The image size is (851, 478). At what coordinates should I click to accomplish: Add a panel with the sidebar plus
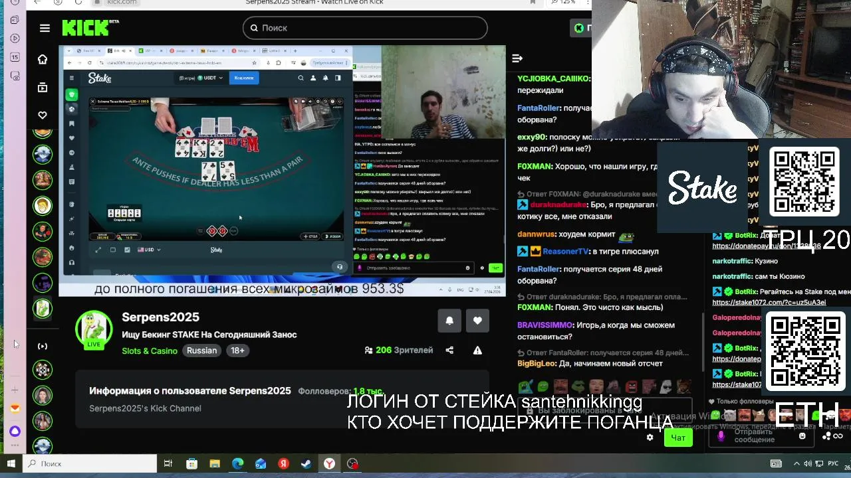coord(15,390)
